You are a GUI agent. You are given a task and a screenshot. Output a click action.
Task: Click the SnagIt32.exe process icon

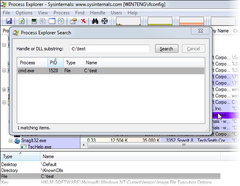coord(17,140)
